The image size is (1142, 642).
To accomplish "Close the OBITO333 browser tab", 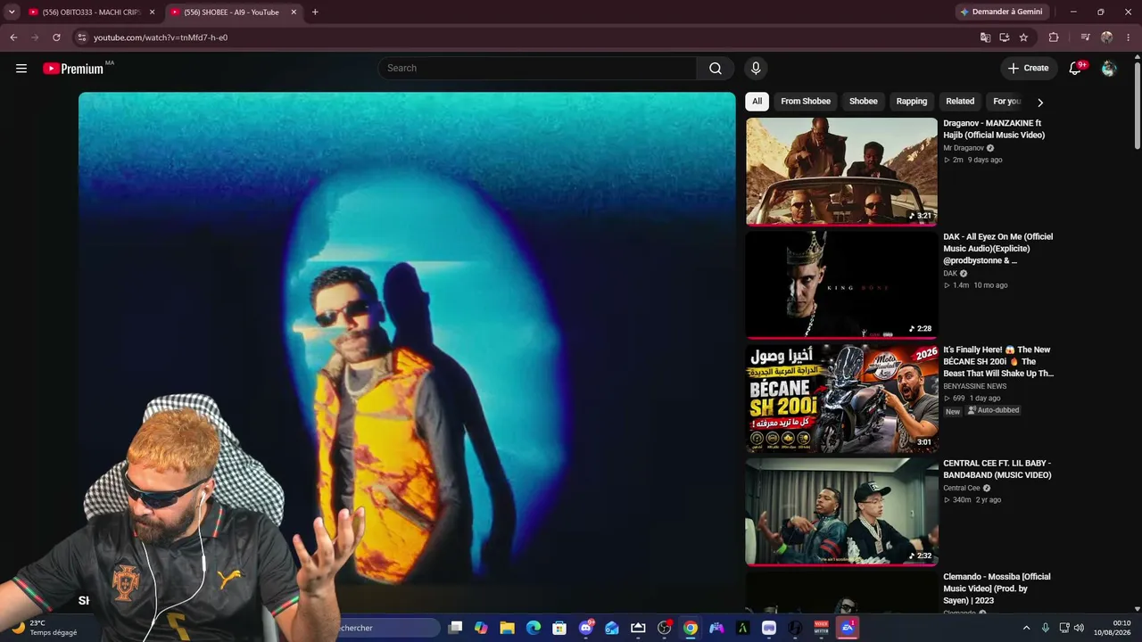I will pyautogui.click(x=152, y=12).
